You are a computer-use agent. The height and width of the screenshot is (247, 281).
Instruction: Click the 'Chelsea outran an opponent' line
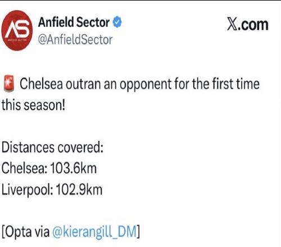click(140, 84)
